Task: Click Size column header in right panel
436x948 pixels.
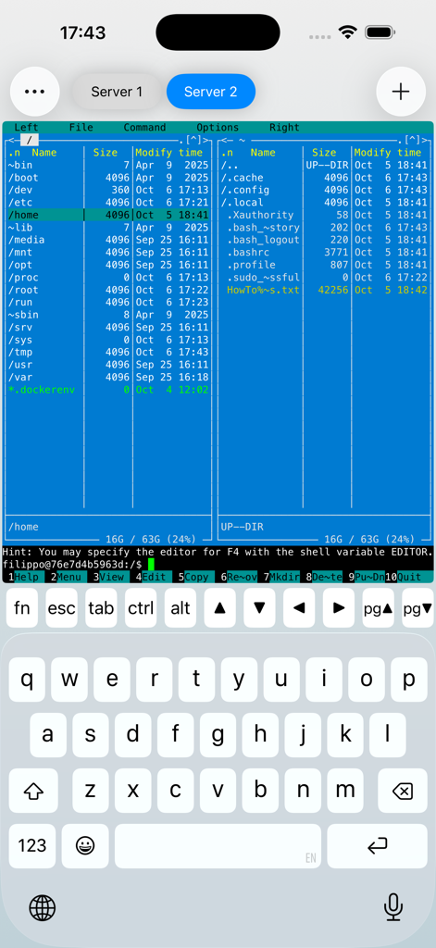Action: [324, 153]
